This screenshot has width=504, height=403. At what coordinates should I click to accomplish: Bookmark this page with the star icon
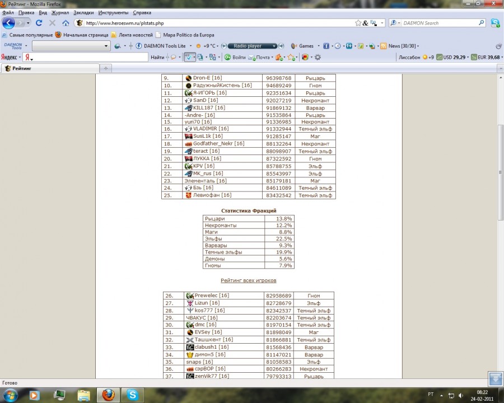click(x=358, y=23)
